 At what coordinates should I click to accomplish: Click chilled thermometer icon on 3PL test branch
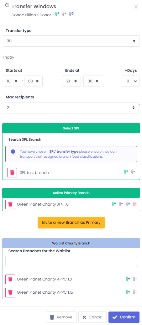click(x=133, y=172)
